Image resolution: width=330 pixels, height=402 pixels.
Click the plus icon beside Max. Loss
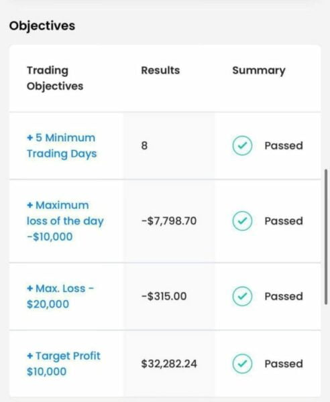[30, 288]
